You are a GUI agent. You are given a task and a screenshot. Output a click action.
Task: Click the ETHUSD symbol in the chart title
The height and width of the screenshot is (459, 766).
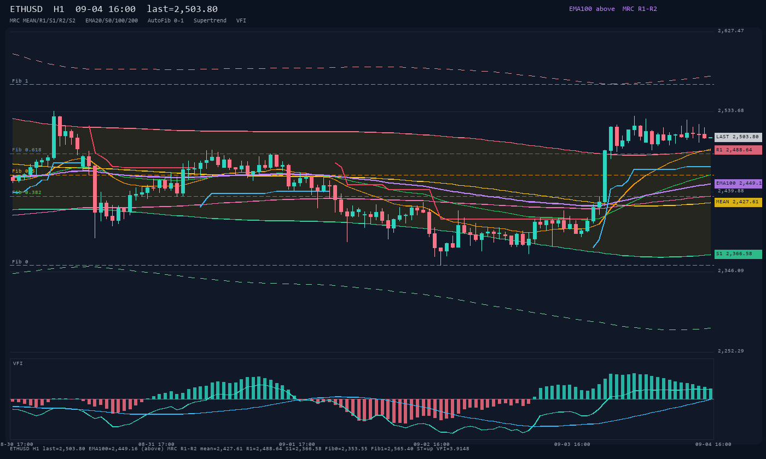point(28,9)
